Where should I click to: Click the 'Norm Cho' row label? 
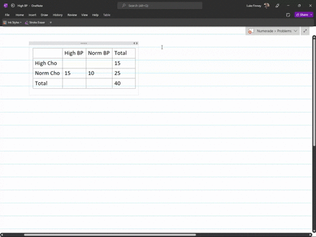[47, 73]
